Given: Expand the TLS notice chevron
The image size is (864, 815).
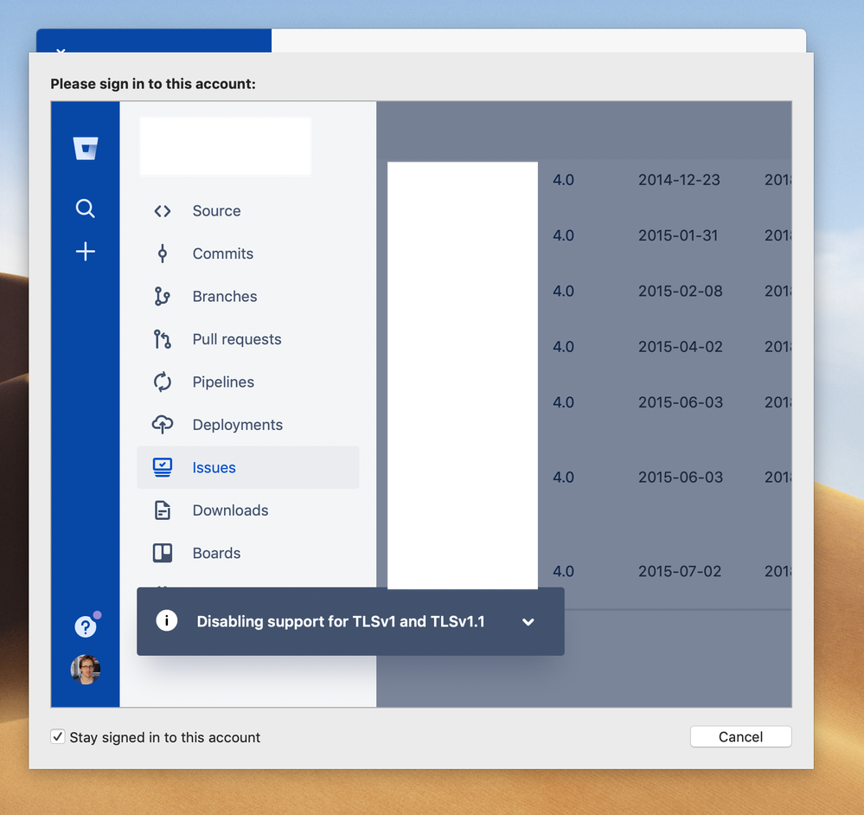Looking at the screenshot, I should 528,622.
